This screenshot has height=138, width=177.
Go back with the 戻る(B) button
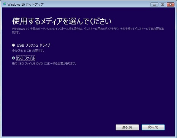(127, 127)
